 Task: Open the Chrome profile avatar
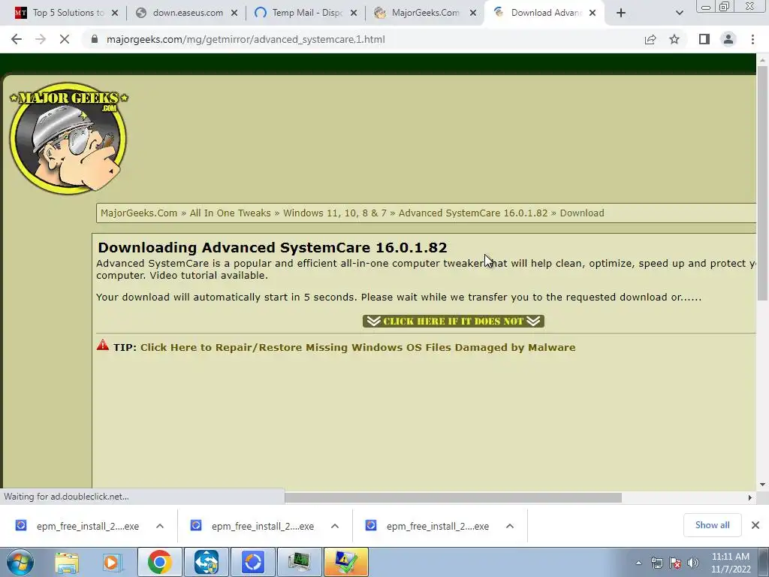[x=728, y=39]
